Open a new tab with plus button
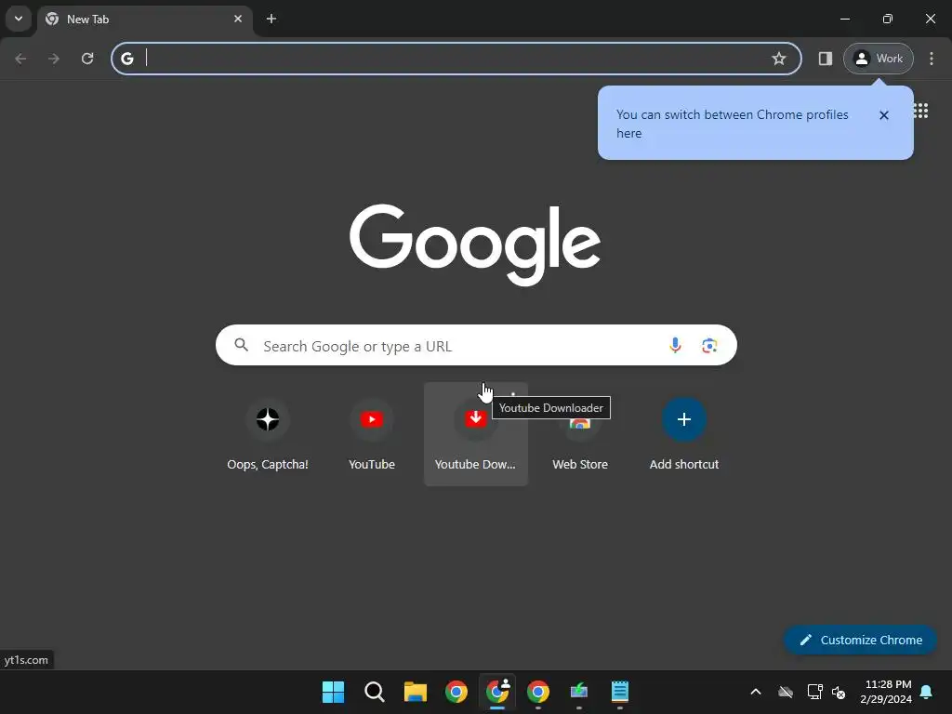Image resolution: width=952 pixels, height=714 pixels. coord(271,19)
